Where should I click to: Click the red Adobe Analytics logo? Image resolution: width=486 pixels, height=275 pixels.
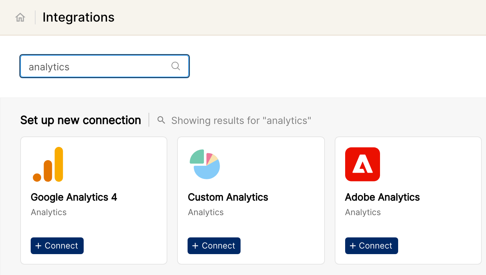coord(363,164)
